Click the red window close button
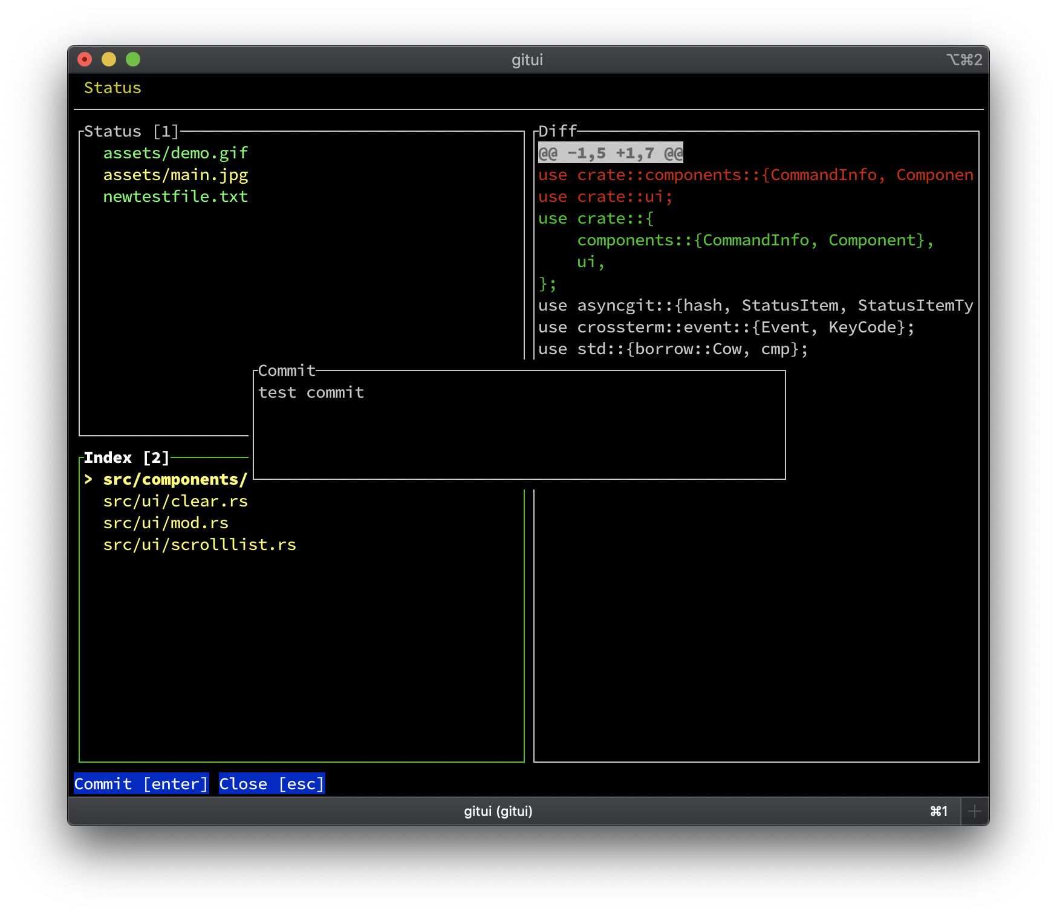The width and height of the screenshot is (1057, 915). 85,59
